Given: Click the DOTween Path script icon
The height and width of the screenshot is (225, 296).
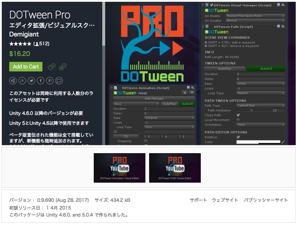Looking at the screenshot, I should click(x=207, y=27).
